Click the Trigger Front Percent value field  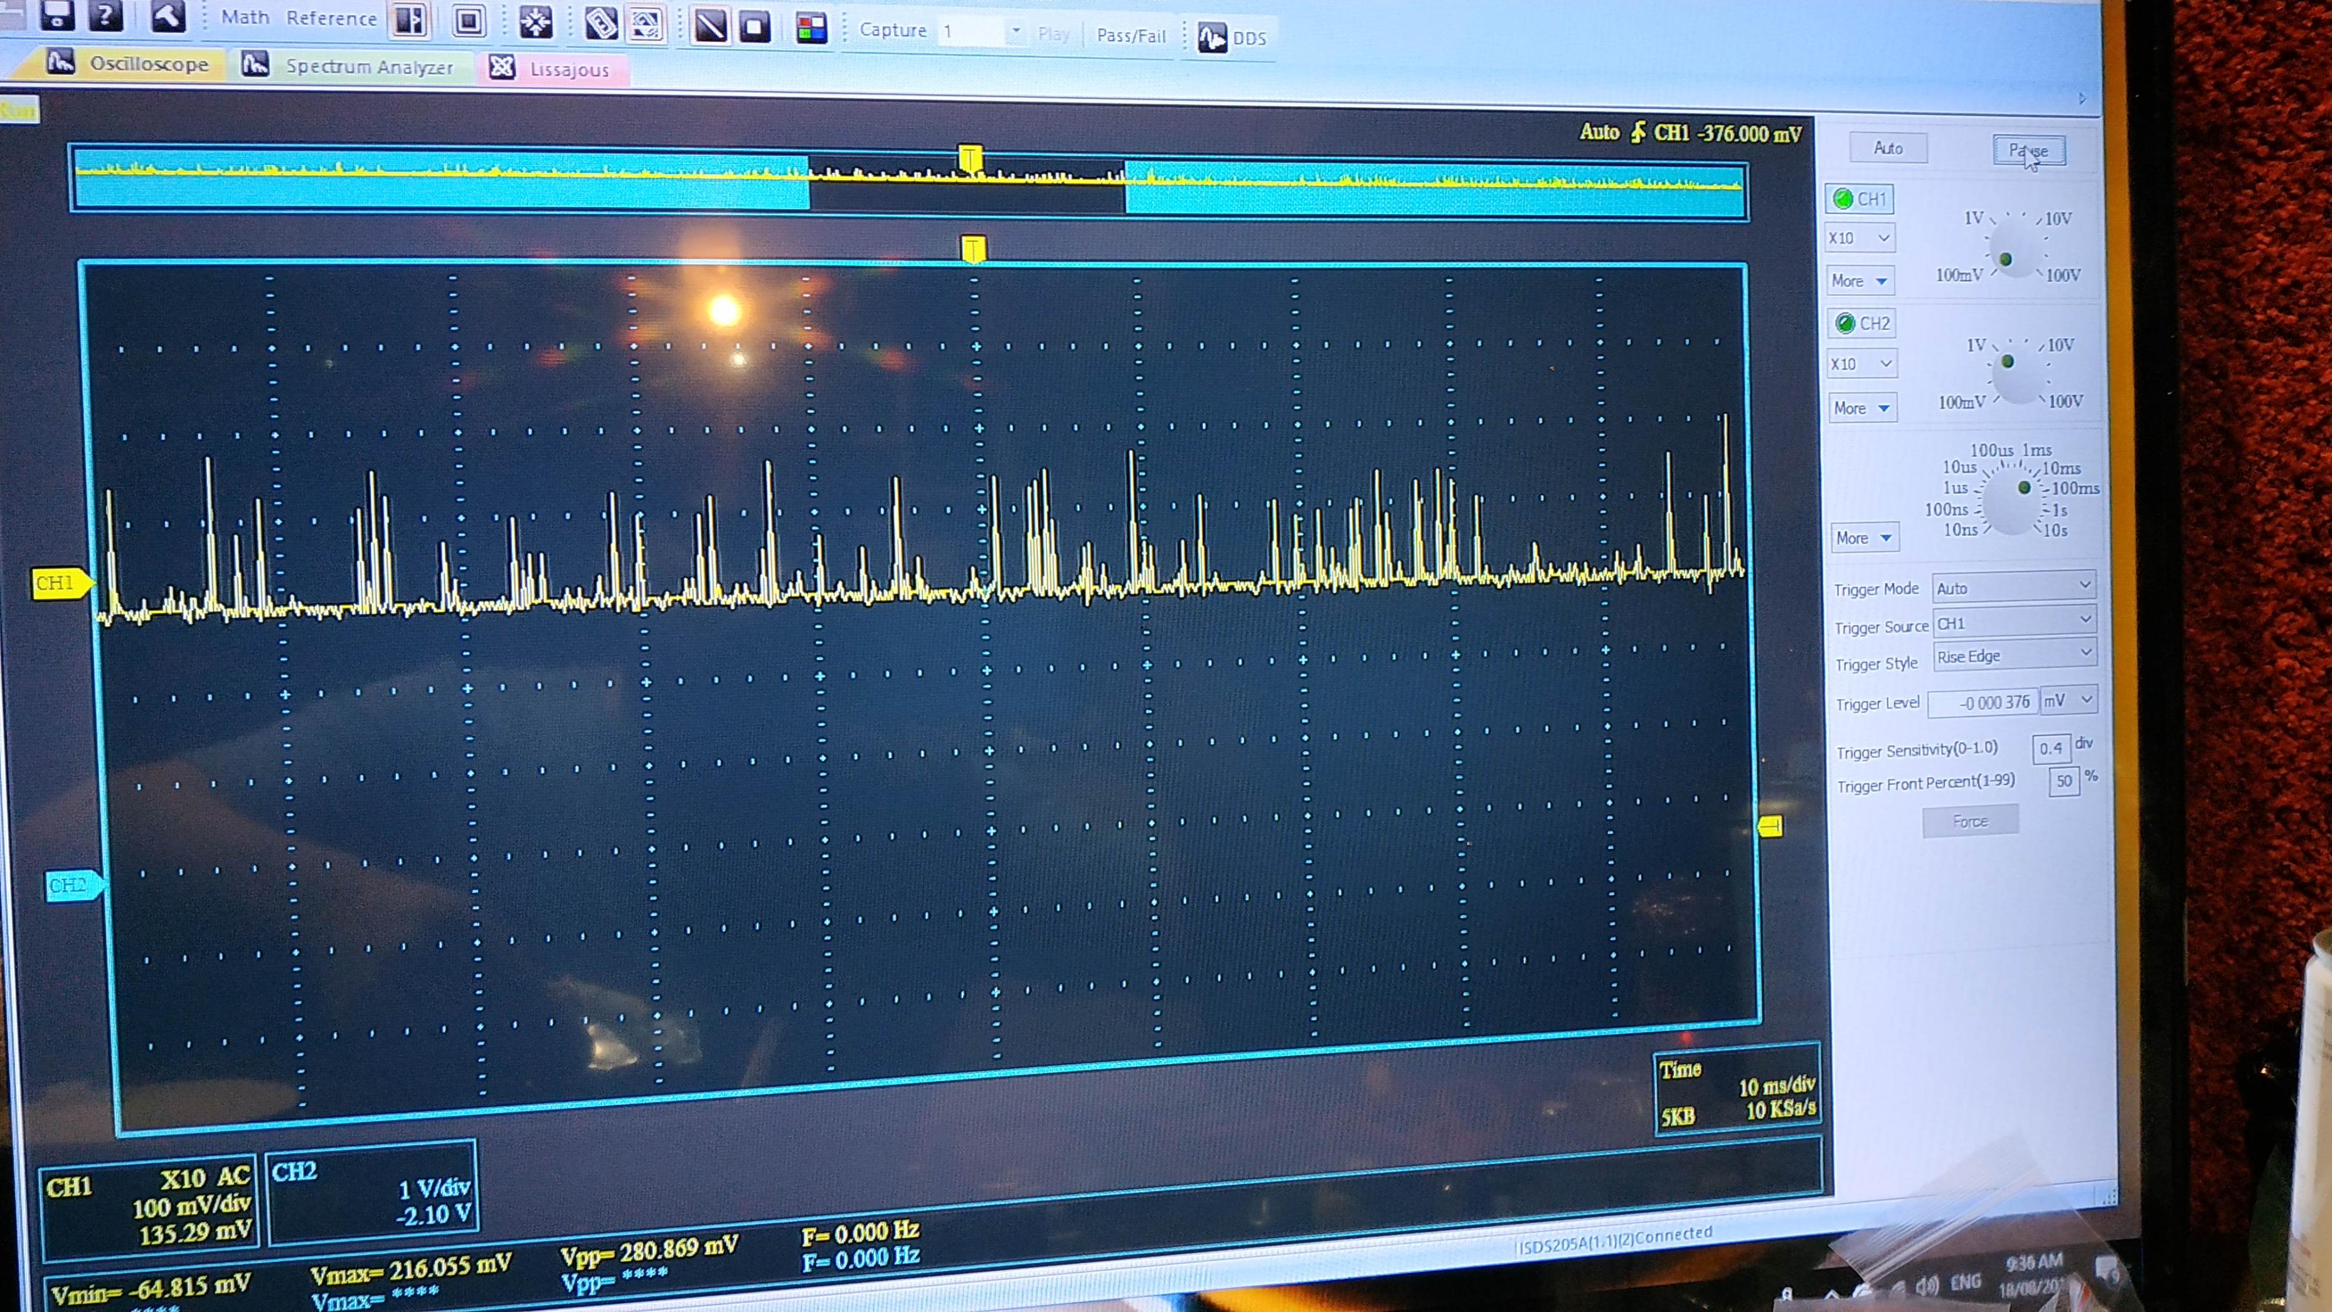pyautogui.click(x=2063, y=781)
